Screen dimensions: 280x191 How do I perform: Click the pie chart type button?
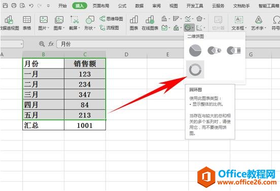pos(189,28)
